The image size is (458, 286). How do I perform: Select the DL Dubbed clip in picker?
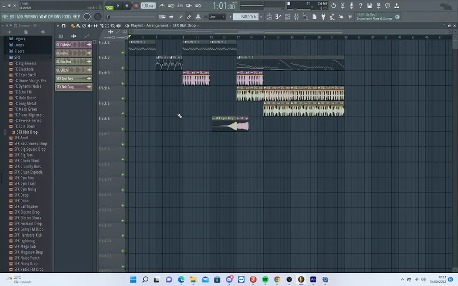(x=74, y=45)
